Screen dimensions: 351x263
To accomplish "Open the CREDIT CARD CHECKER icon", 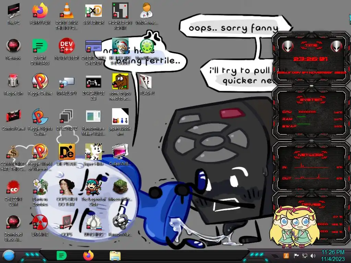I will click(x=93, y=51).
